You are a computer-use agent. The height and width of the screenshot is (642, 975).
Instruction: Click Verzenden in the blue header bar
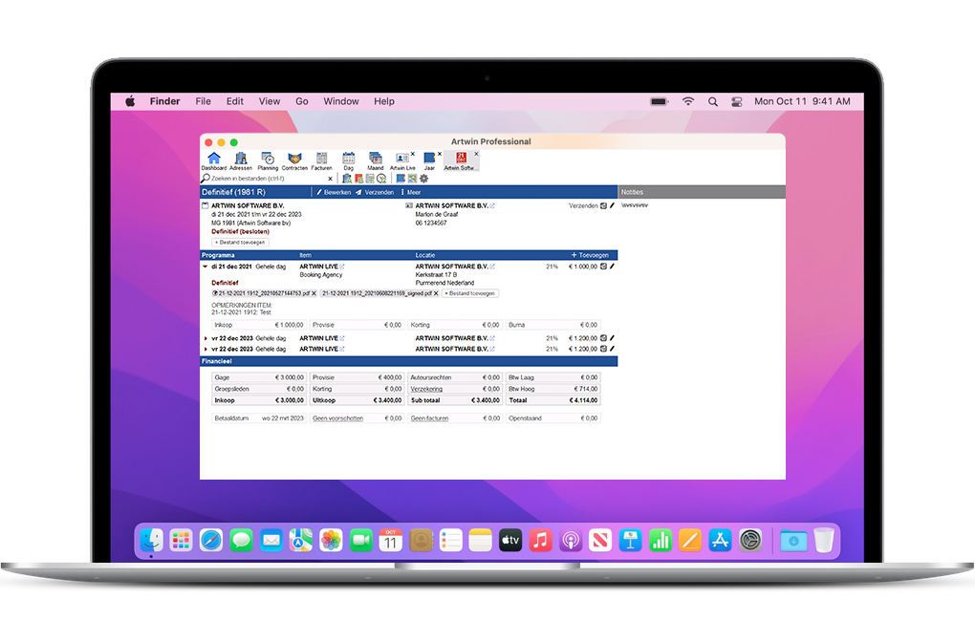(374, 192)
